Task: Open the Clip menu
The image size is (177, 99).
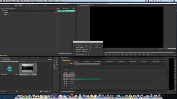Action: 30,1
